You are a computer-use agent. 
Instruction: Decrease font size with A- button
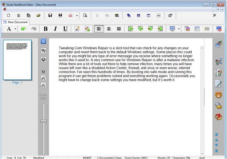[x=43, y=85]
